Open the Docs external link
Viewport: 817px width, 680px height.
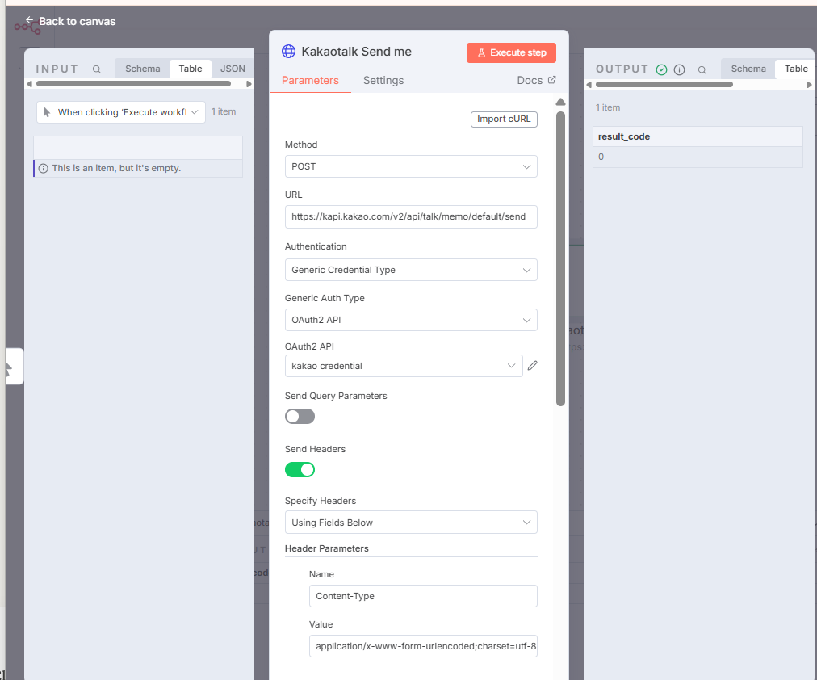536,80
